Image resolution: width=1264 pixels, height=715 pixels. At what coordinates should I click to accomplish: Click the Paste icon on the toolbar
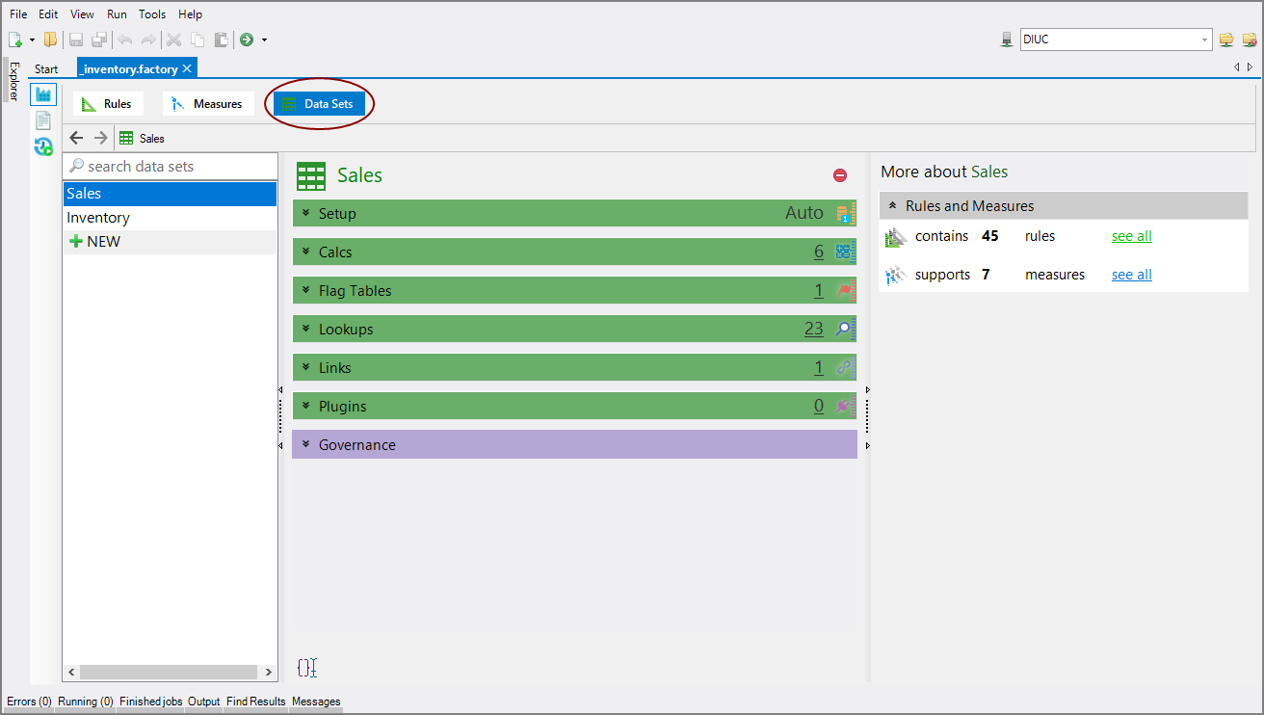(x=221, y=40)
